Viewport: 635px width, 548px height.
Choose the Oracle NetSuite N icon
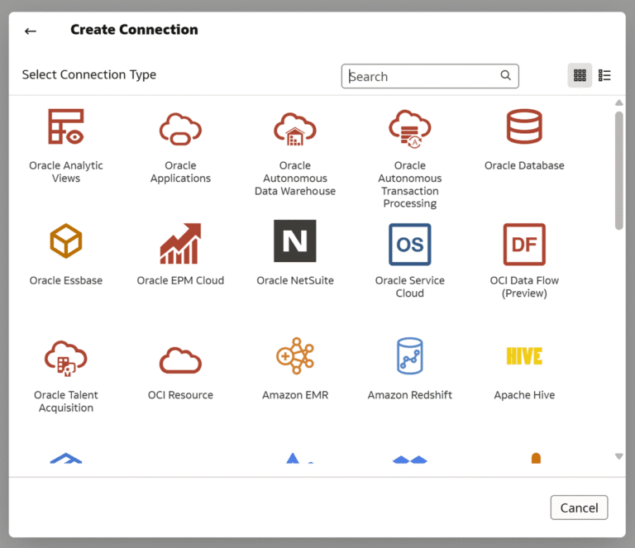(x=295, y=241)
